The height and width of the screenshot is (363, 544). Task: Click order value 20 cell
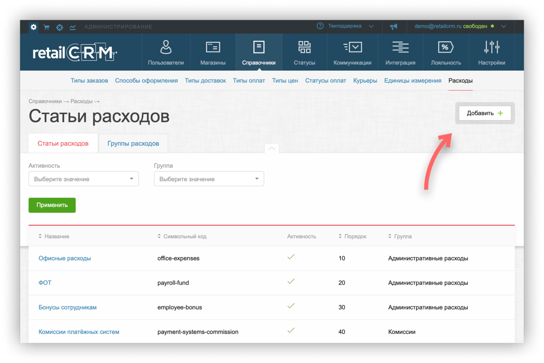click(342, 283)
